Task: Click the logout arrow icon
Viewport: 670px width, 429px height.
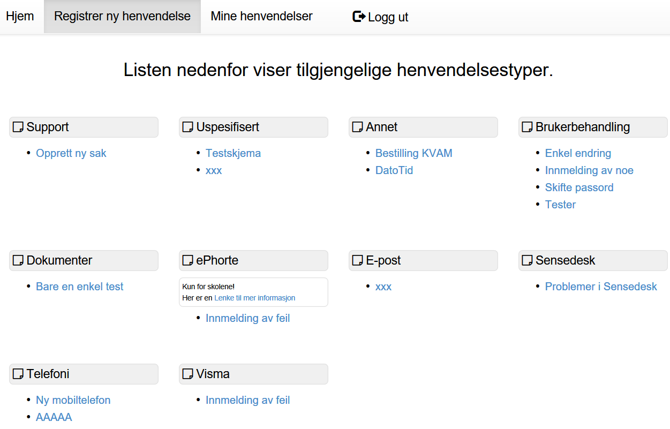Action: (x=359, y=17)
